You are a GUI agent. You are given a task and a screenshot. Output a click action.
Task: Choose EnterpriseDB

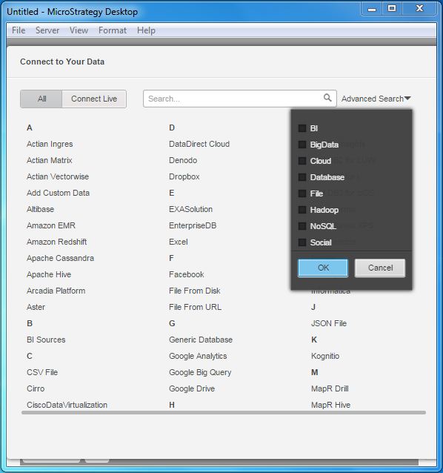(193, 225)
